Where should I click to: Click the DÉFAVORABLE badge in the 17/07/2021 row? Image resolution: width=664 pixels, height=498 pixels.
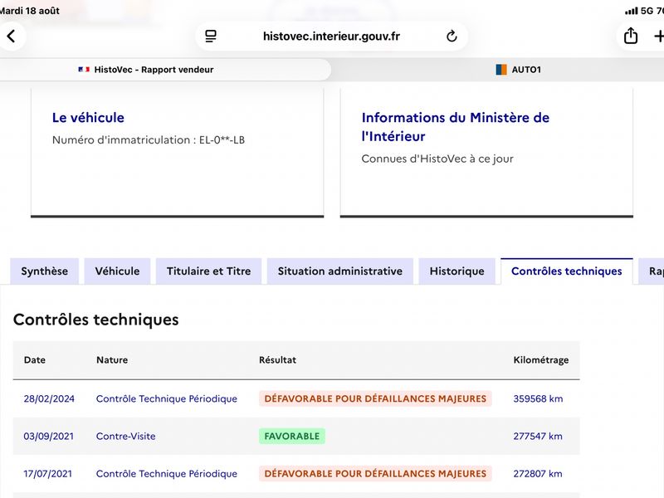(375, 474)
